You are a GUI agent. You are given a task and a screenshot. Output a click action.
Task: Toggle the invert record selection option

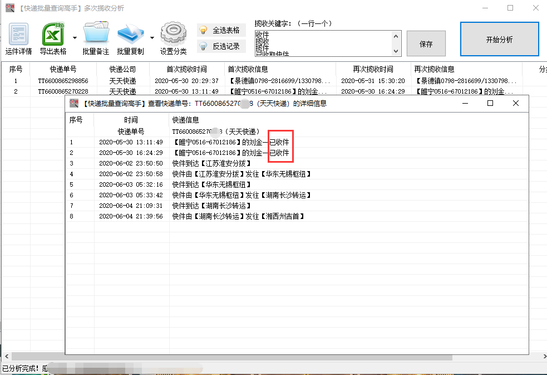pos(221,46)
